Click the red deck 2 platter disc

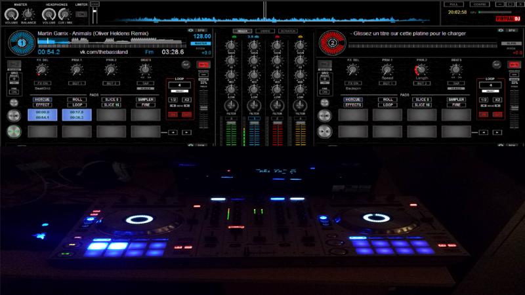click(333, 43)
